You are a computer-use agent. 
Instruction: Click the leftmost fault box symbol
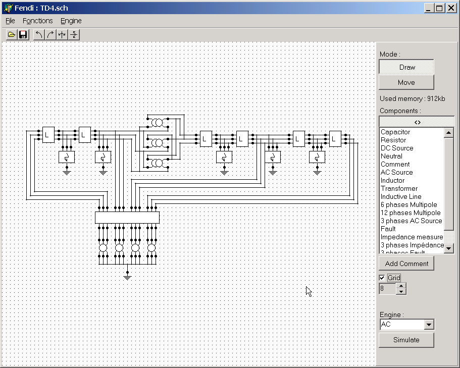pyautogui.click(x=67, y=157)
